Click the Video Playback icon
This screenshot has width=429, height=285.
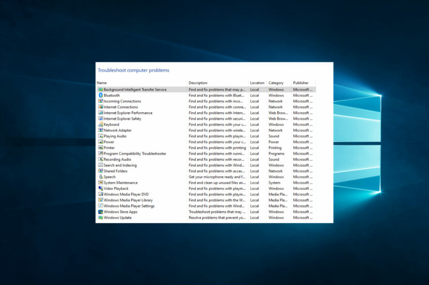(101, 188)
